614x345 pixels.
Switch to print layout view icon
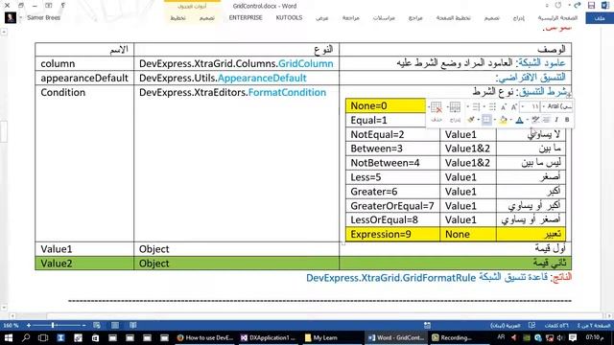115,325
